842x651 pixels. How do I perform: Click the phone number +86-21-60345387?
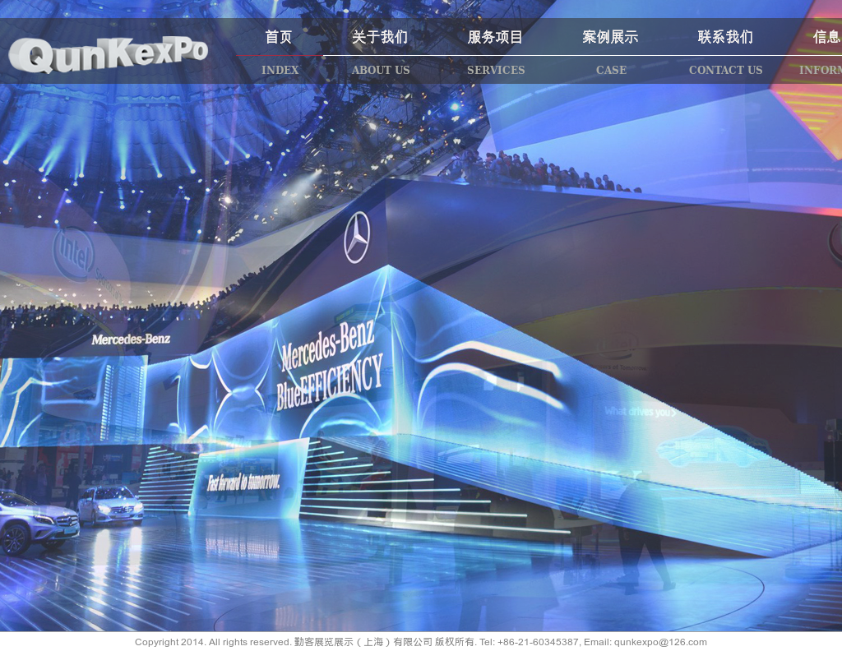[535, 642]
